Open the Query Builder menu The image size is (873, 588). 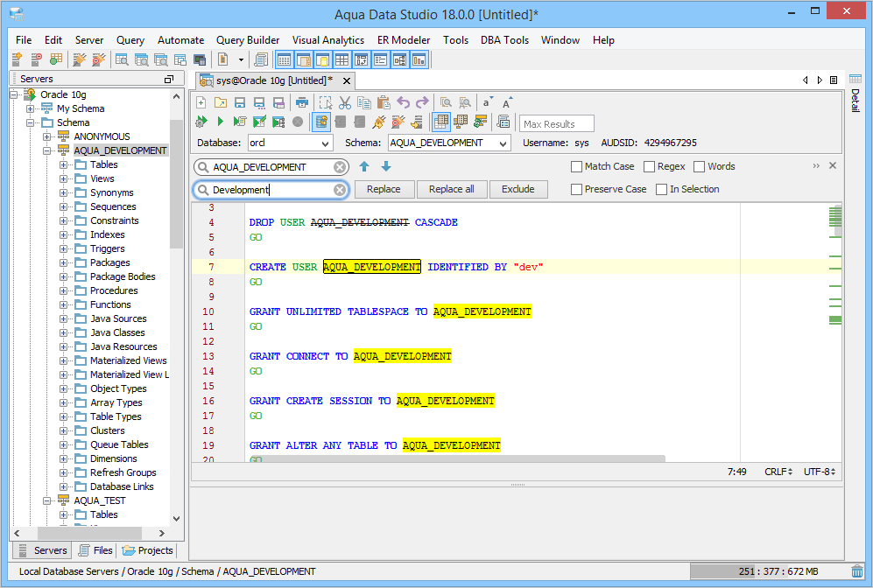248,40
